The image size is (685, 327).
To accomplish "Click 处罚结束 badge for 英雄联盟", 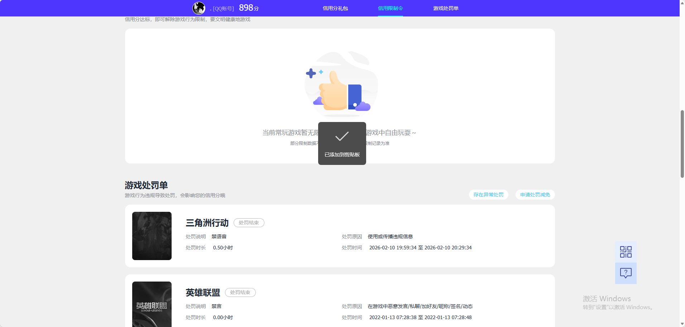I will (x=240, y=292).
